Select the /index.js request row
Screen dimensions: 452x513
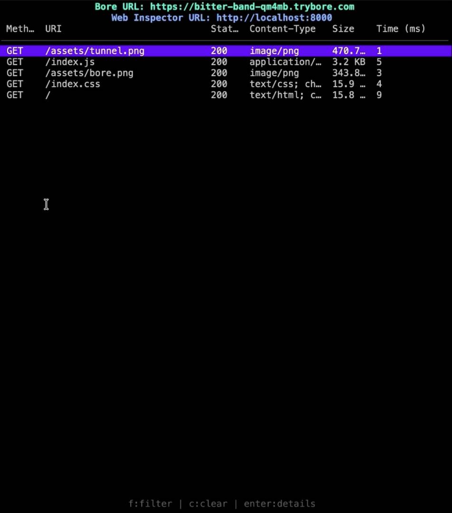(x=226, y=62)
